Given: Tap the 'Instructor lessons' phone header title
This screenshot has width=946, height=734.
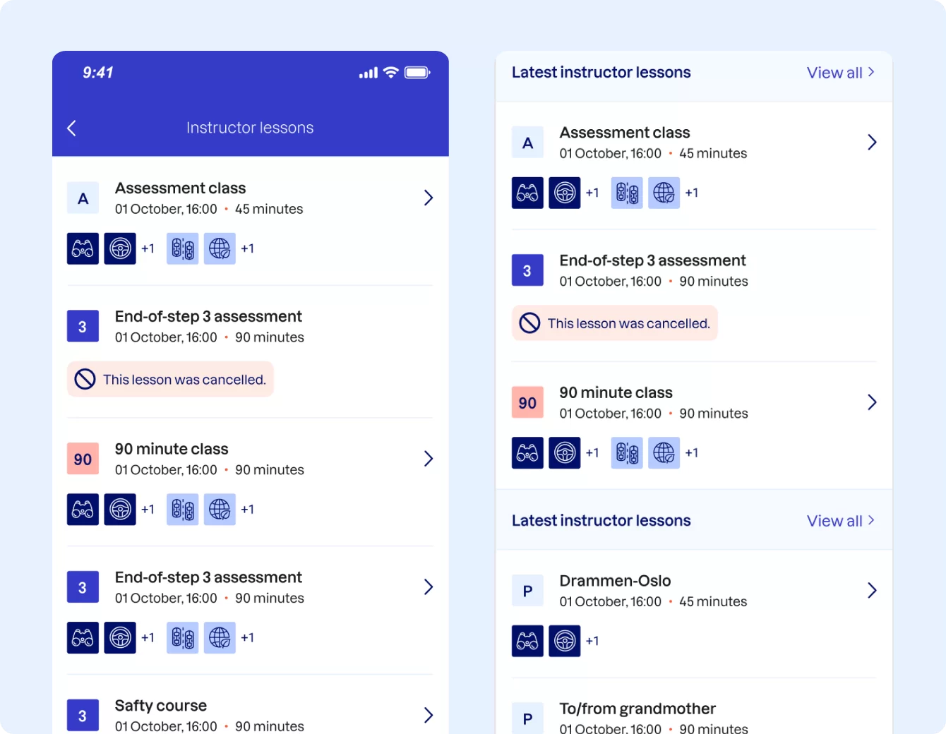Looking at the screenshot, I should pos(250,128).
